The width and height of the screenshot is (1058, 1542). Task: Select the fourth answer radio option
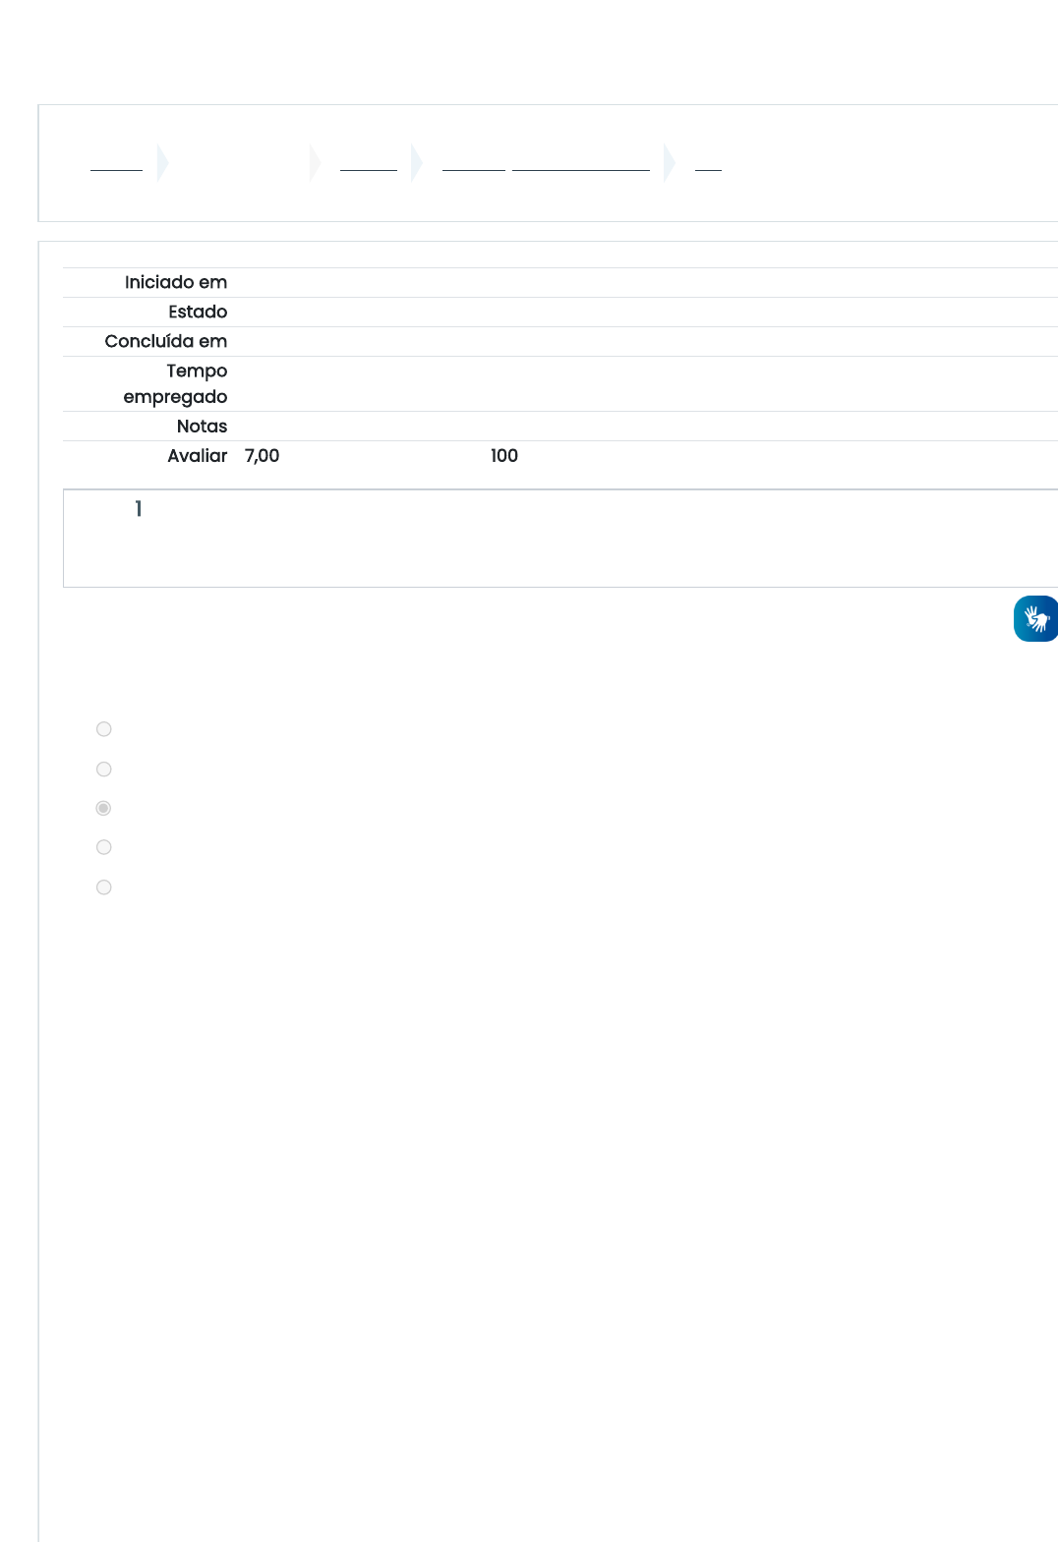coord(104,847)
